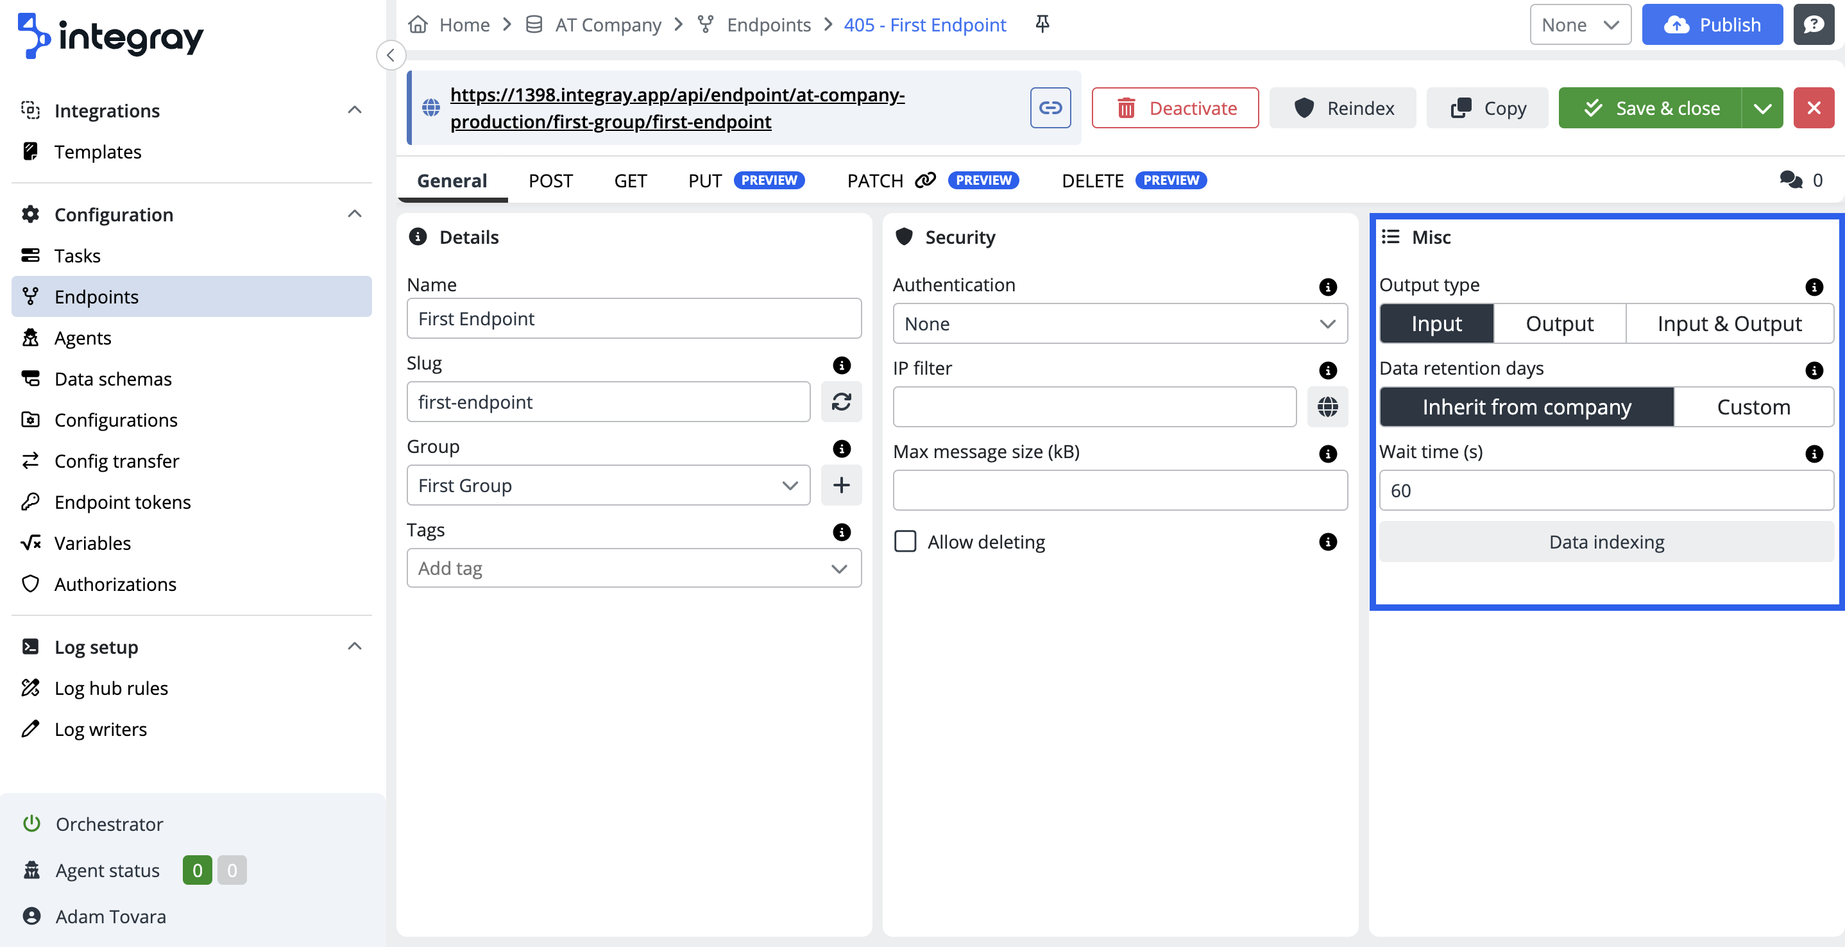Show info for Wait time field
This screenshot has height=947, width=1845.
point(1814,454)
